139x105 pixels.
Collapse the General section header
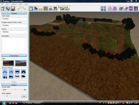14,13
